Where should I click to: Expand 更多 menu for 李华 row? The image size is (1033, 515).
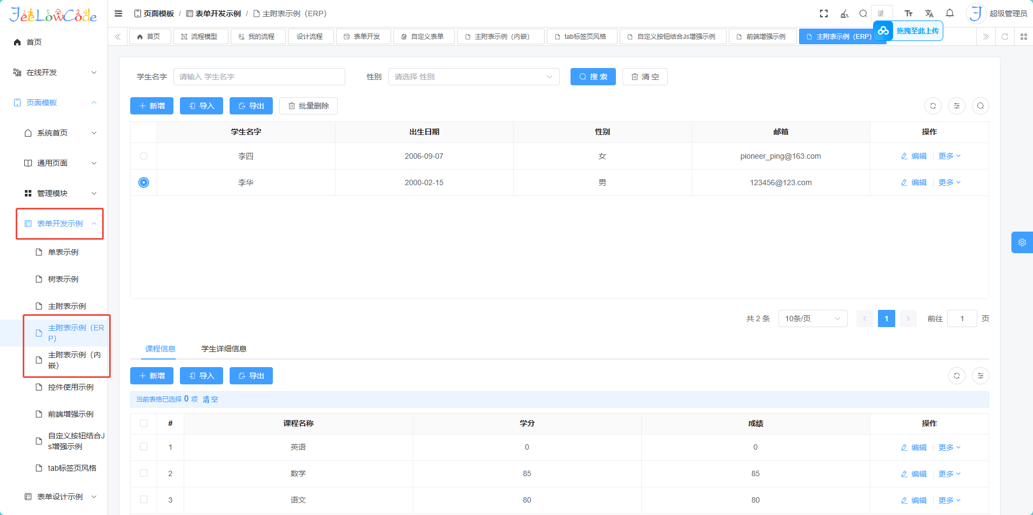point(949,182)
